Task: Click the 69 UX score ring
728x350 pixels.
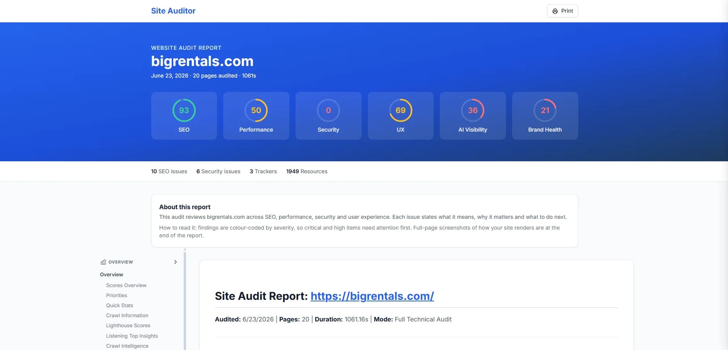Action: [x=400, y=110]
